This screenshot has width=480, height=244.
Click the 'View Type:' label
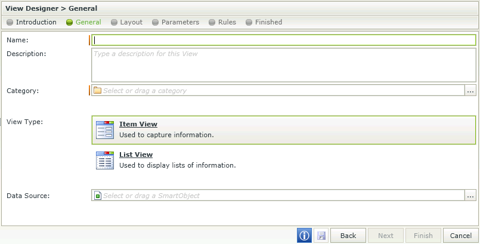pyautogui.click(x=25, y=122)
